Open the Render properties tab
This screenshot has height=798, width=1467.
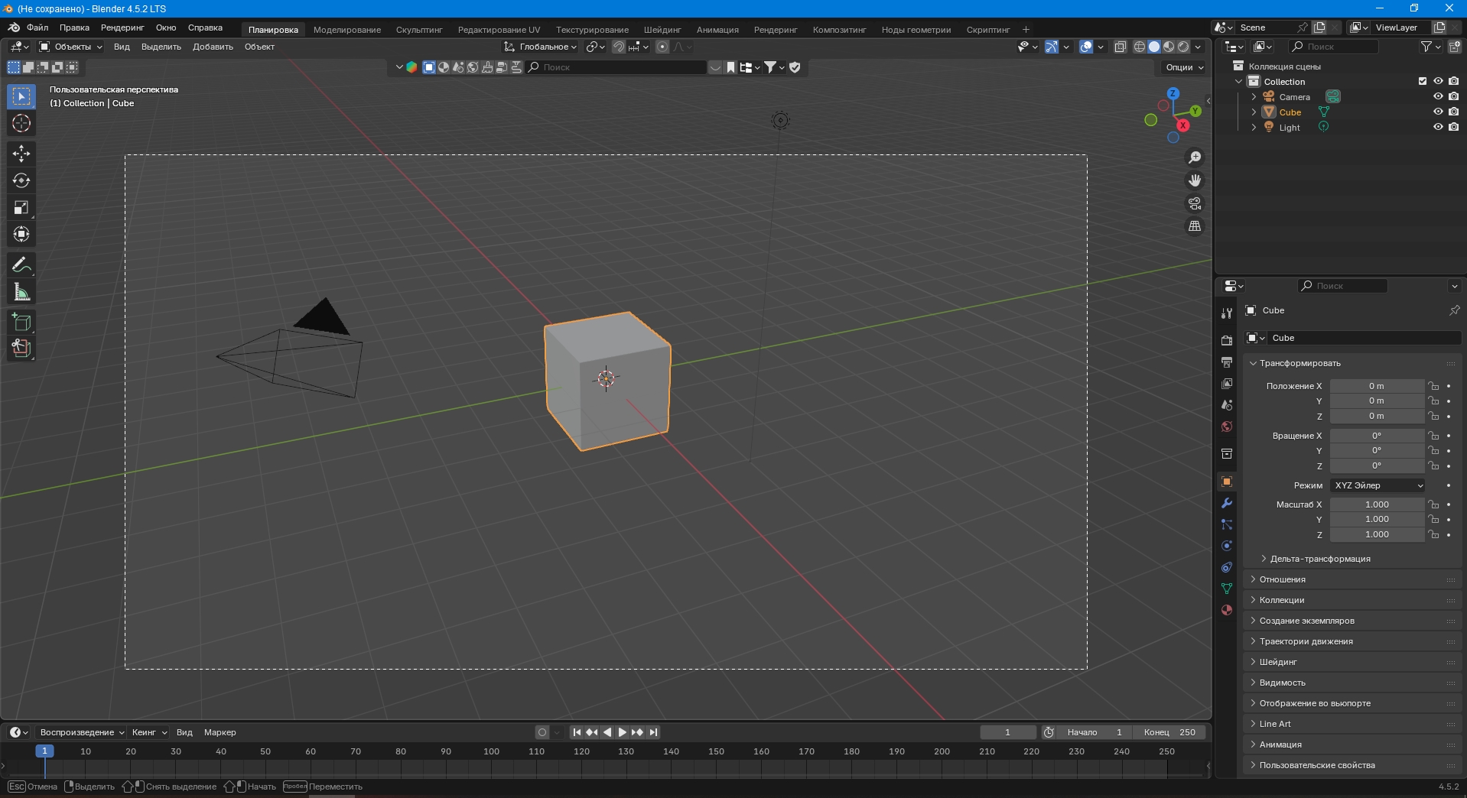point(1227,340)
